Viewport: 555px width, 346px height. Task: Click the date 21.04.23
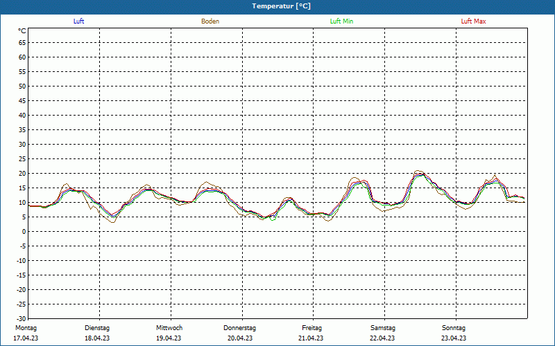311,338
